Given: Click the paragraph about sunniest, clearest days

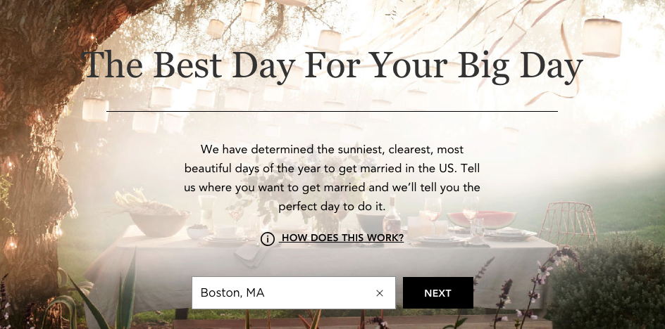Looking at the screenshot, I should click(332, 178).
